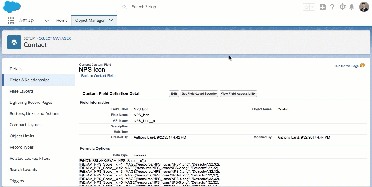This screenshot has height=187, width=372.
Task: Switch to the Home tab
Action: tap(62, 20)
